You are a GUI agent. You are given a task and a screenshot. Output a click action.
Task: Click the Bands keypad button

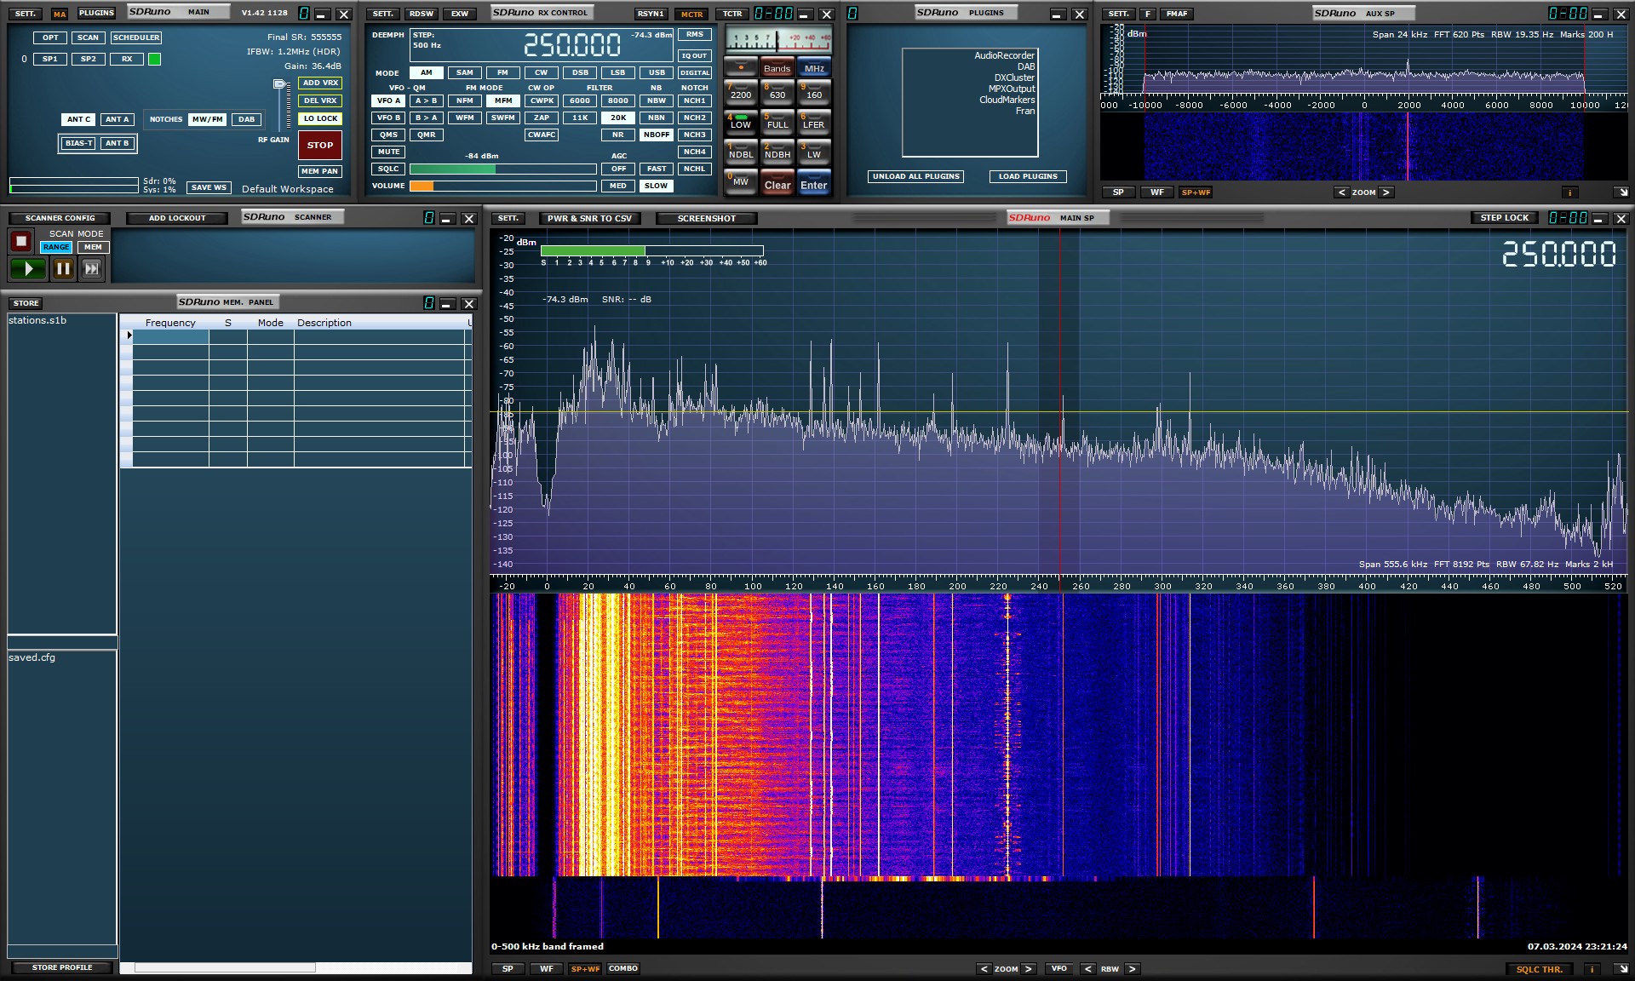click(x=777, y=68)
